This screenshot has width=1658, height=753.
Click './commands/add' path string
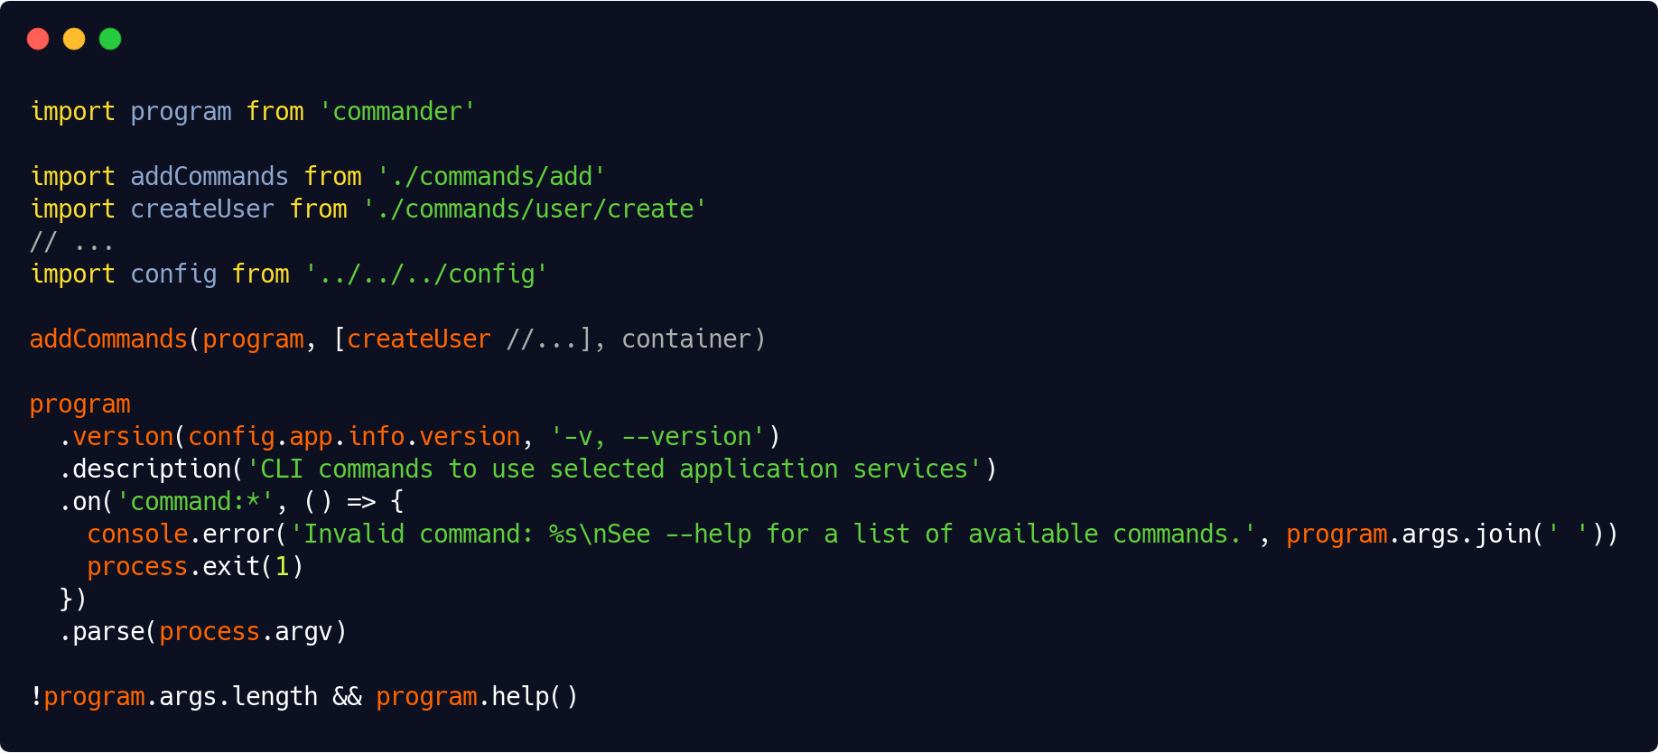[491, 176]
